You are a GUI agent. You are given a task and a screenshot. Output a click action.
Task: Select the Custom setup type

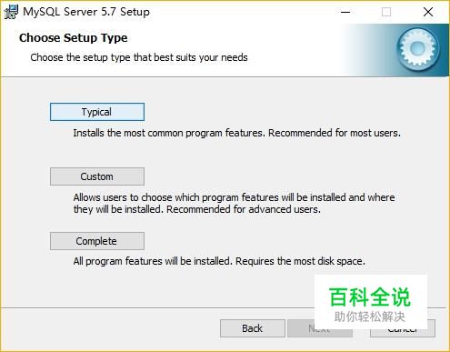(x=97, y=176)
